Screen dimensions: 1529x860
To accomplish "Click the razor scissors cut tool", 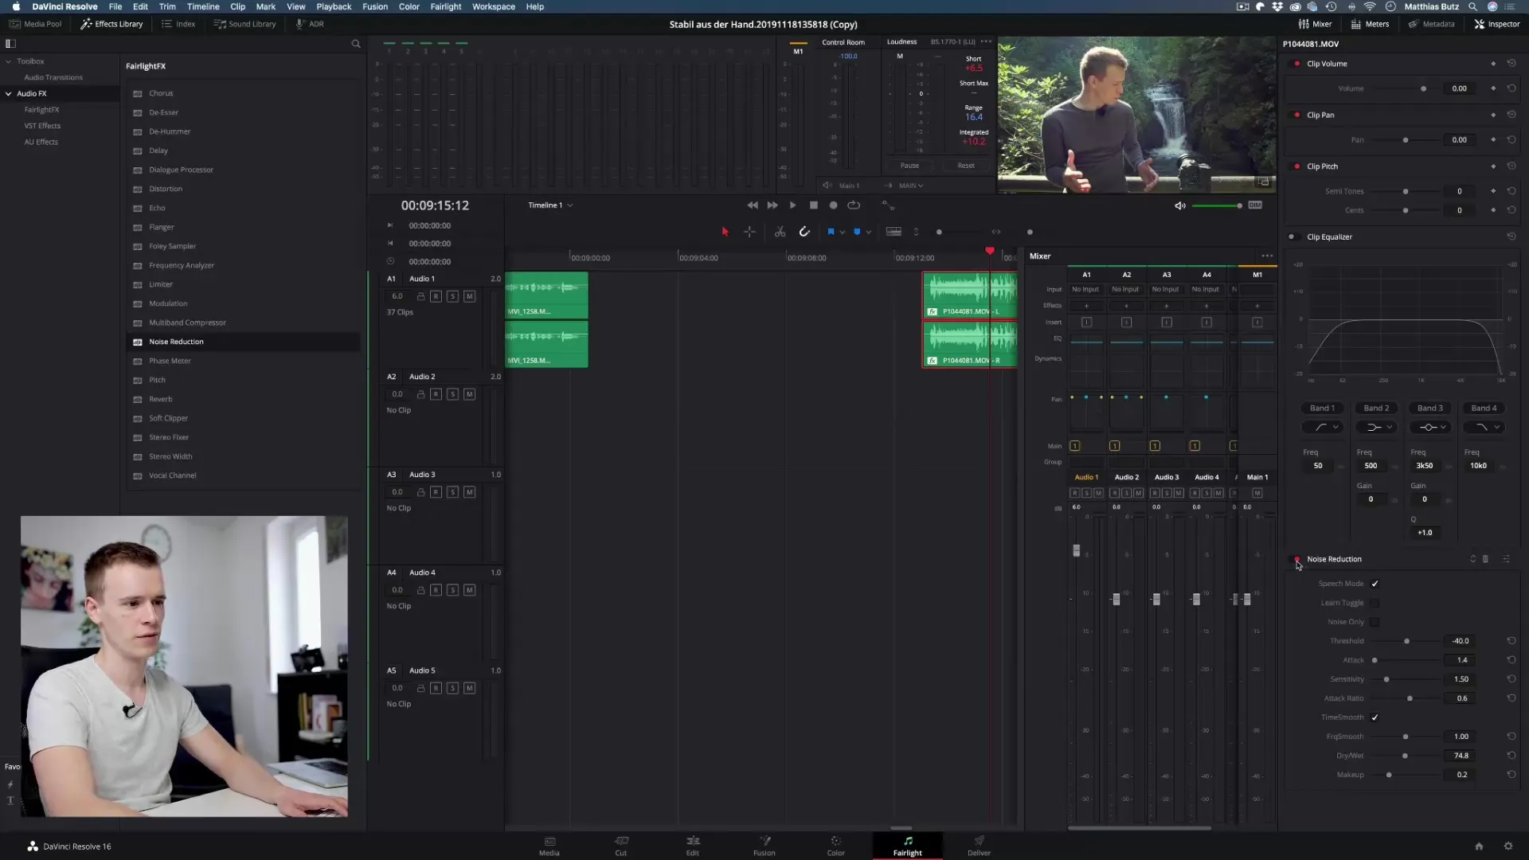I will tap(780, 232).
